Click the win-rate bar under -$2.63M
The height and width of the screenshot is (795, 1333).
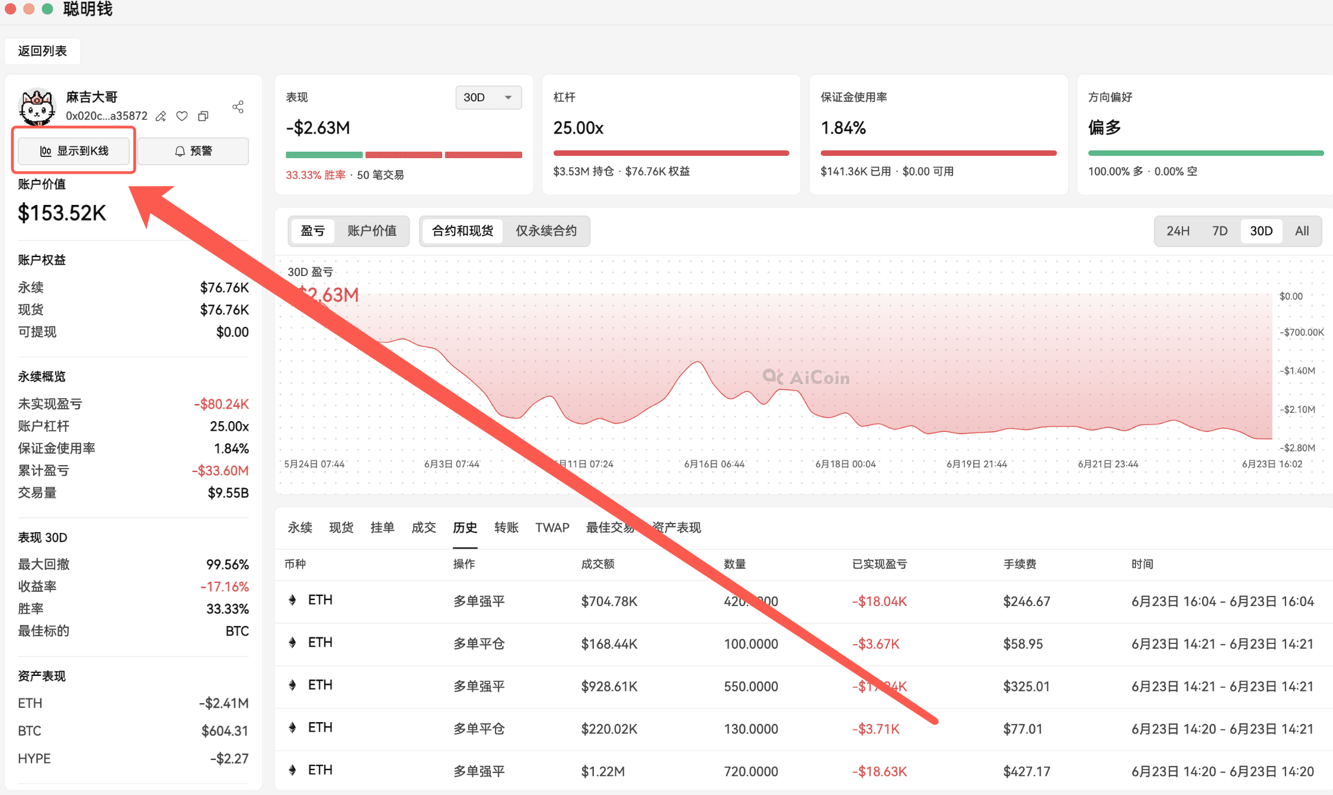pyautogui.click(x=404, y=155)
